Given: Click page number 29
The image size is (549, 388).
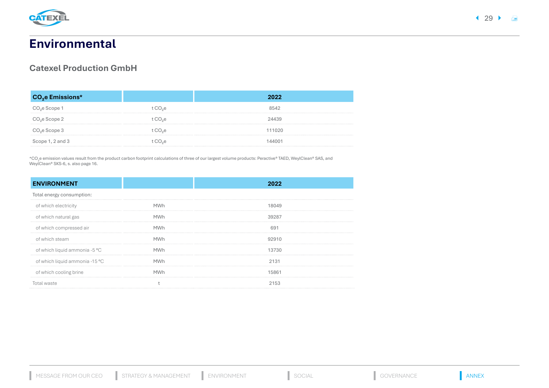Looking at the screenshot, I should 488,18.
